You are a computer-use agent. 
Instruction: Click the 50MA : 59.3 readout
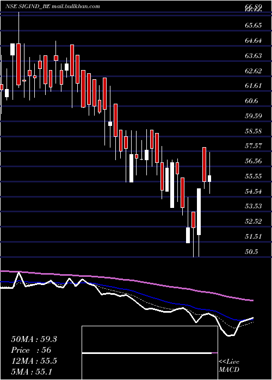34,339
